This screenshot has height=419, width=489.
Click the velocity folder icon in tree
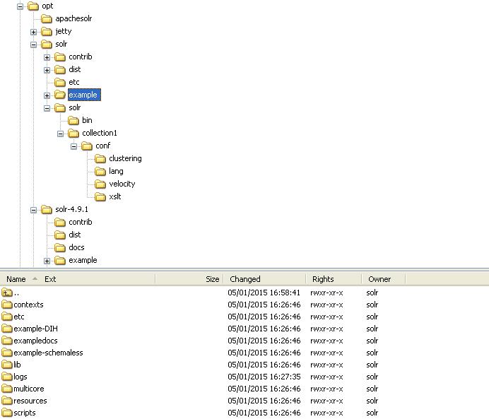[100, 184]
